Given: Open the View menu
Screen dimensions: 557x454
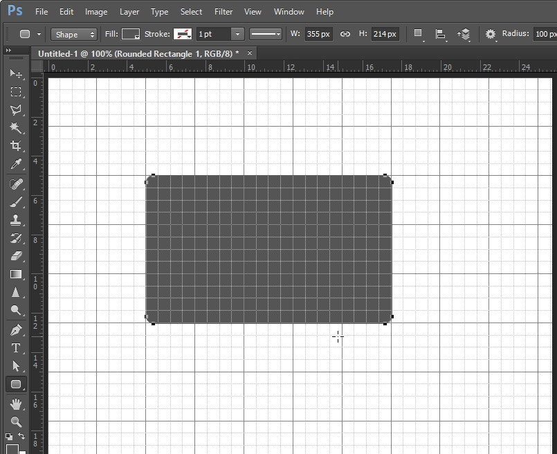Looking at the screenshot, I should pos(253,12).
